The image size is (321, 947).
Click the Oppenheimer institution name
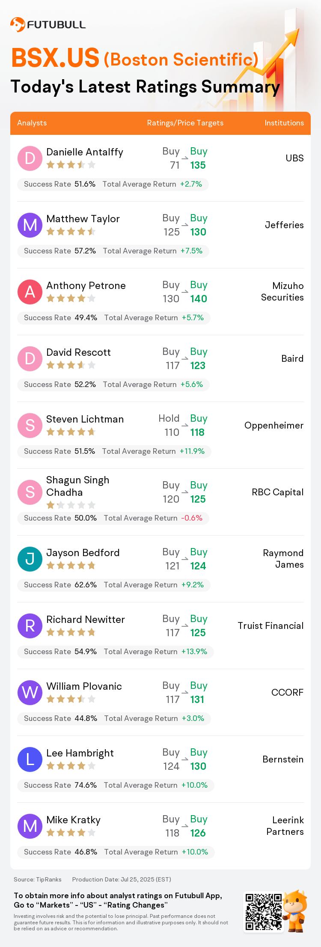[274, 426]
